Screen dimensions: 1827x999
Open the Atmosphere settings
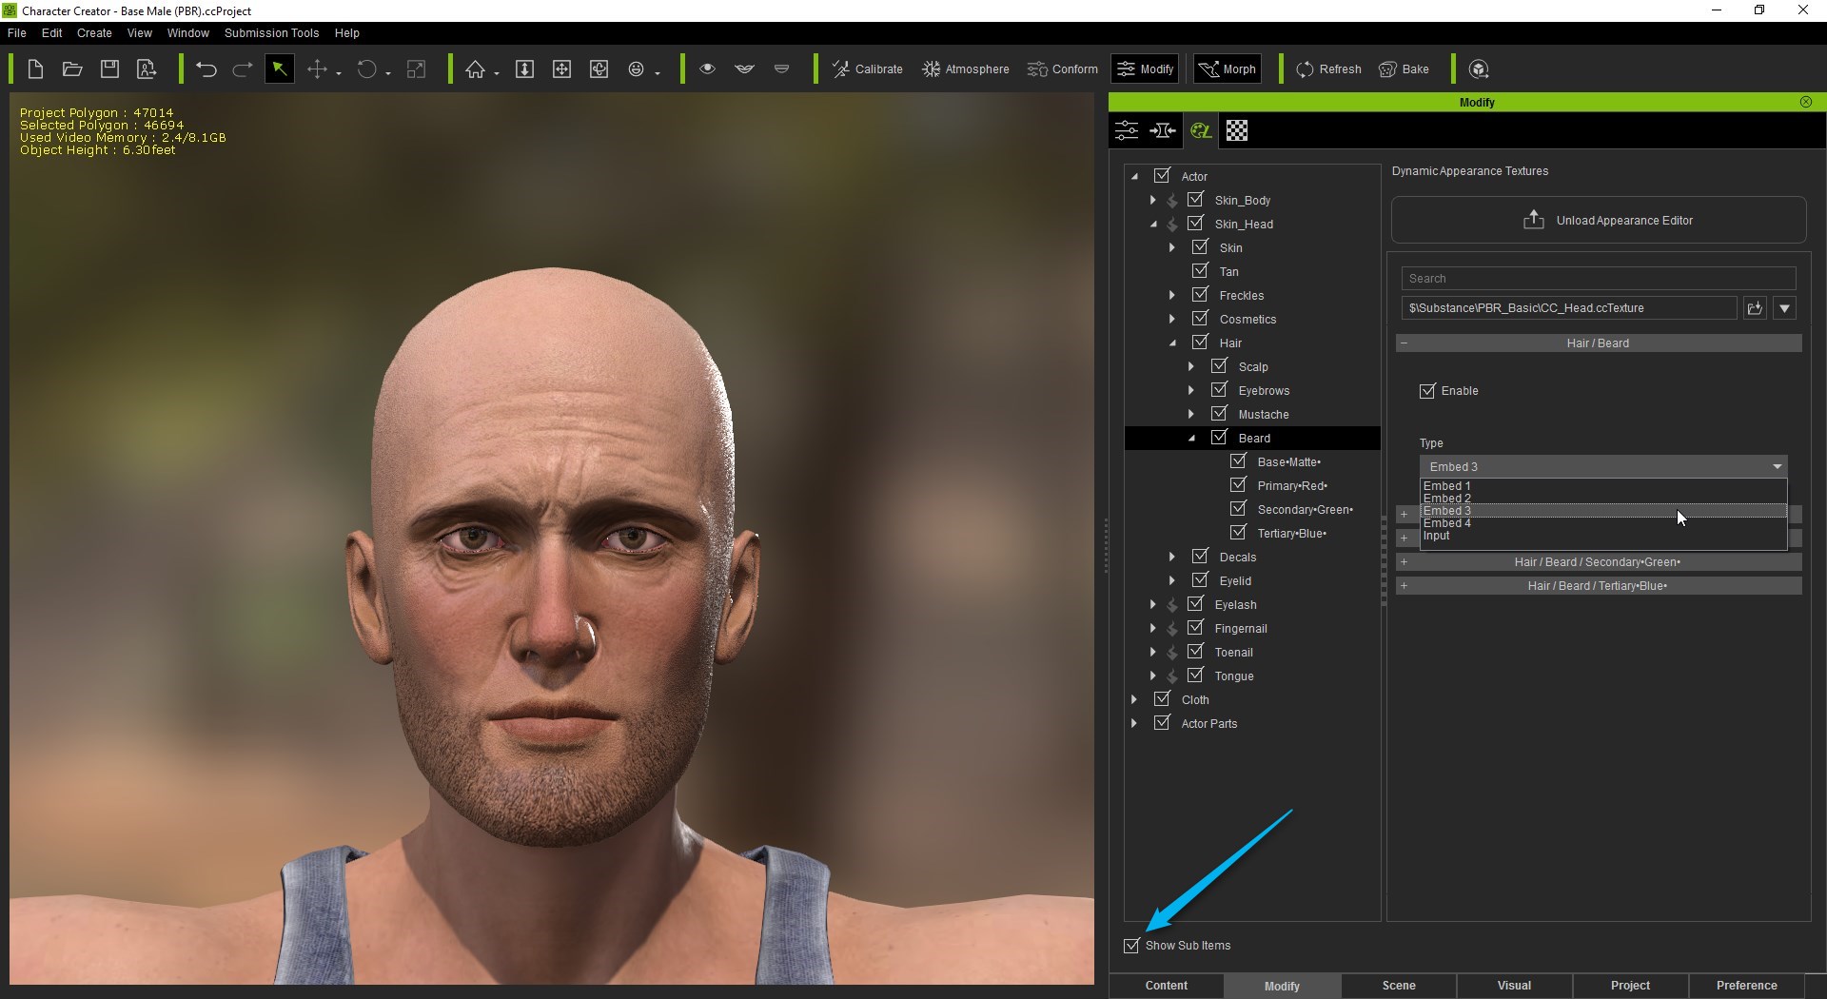pyautogui.click(x=965, y=69)
